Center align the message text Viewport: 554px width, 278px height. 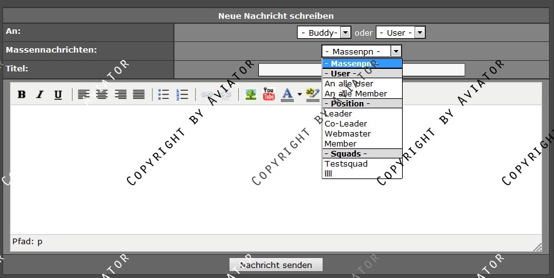[x=101, y=95]
